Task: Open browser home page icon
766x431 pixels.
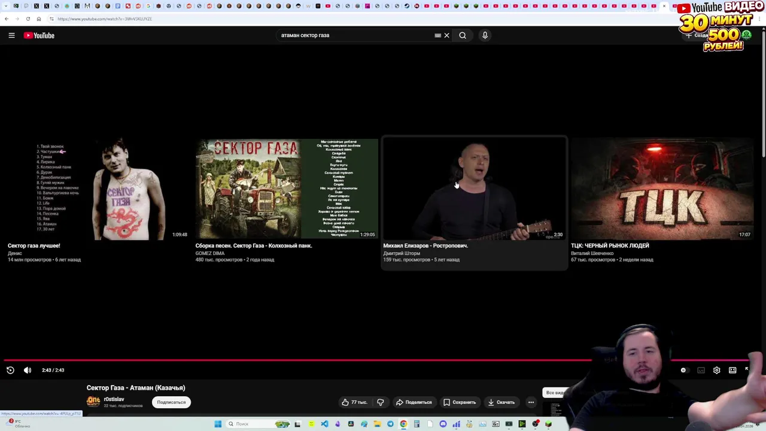Action: click(39, 19)
